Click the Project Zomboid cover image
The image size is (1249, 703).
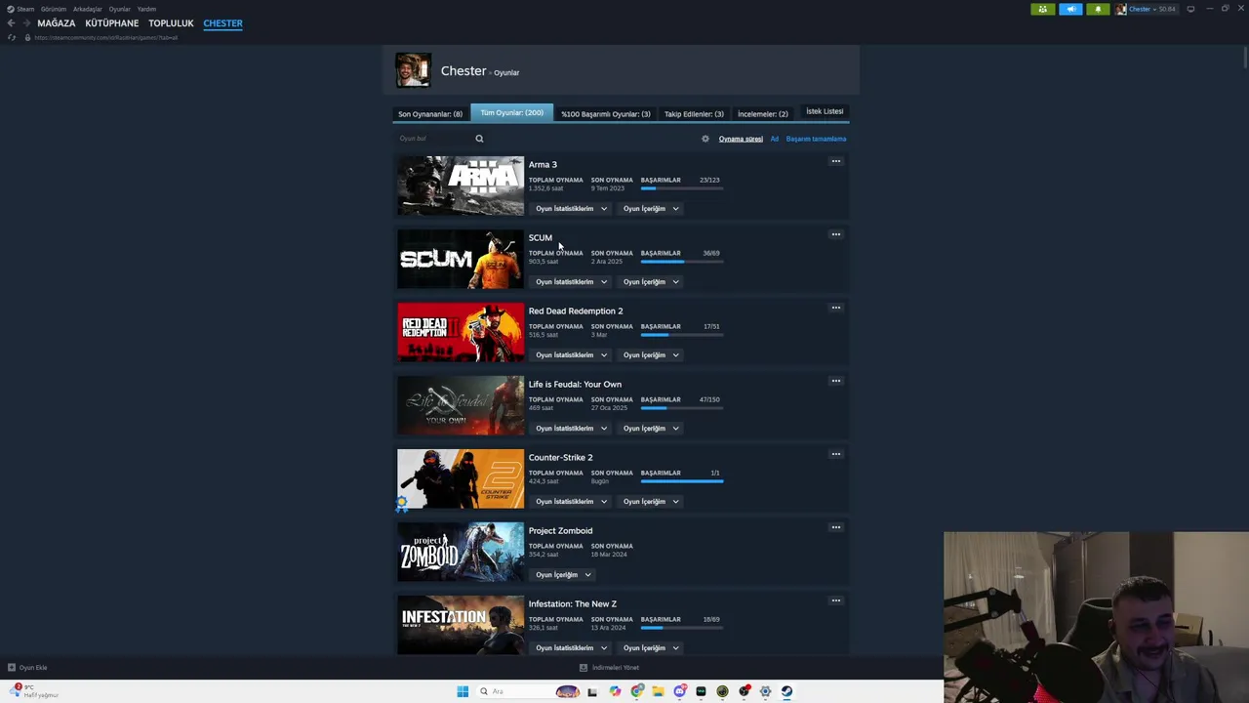(x=461, y=552)
